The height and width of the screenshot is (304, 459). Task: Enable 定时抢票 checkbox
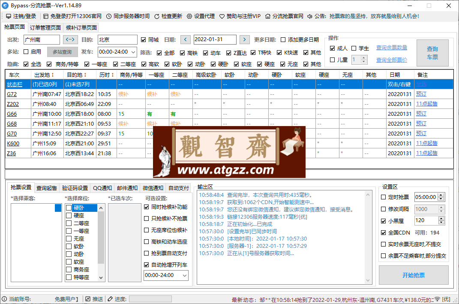point(383,197)
